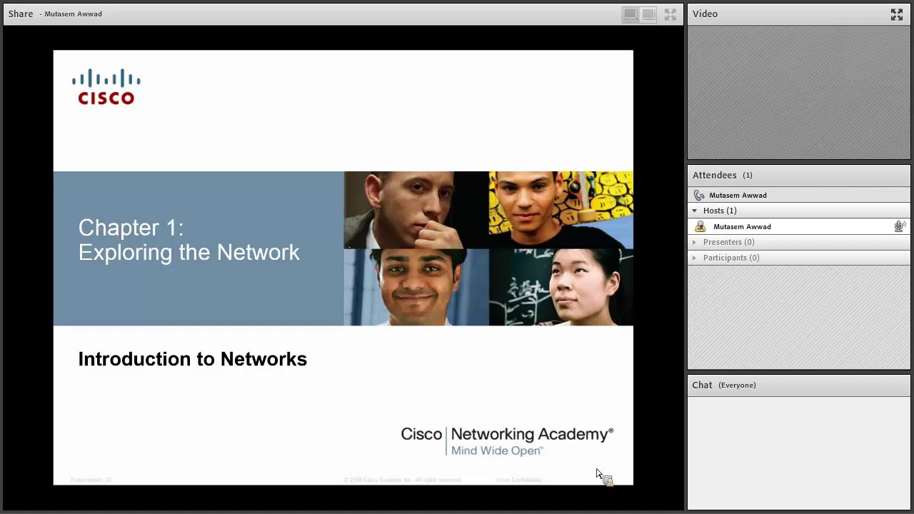Maximize the Video pod with its full-screen icon

(897, 14)
